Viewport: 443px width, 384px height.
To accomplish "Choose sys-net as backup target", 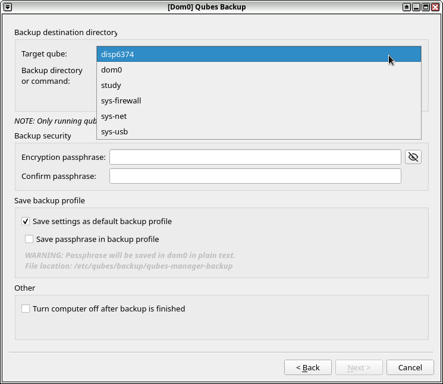I will (259, 116).
